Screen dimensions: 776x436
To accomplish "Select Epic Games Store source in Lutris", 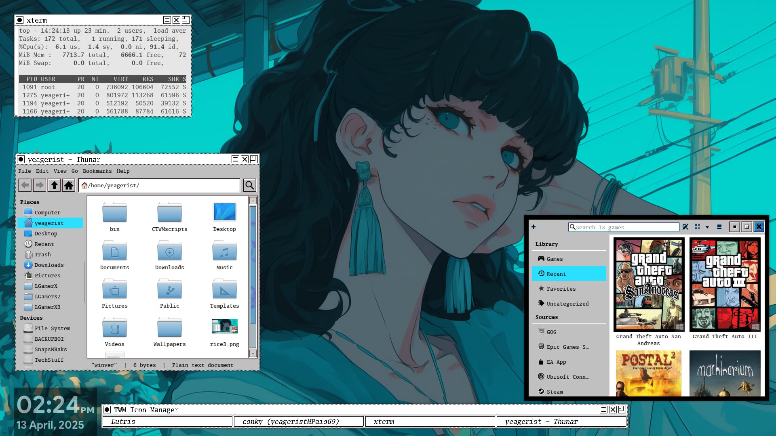I will pyautogui.click(x=569, y=347).
